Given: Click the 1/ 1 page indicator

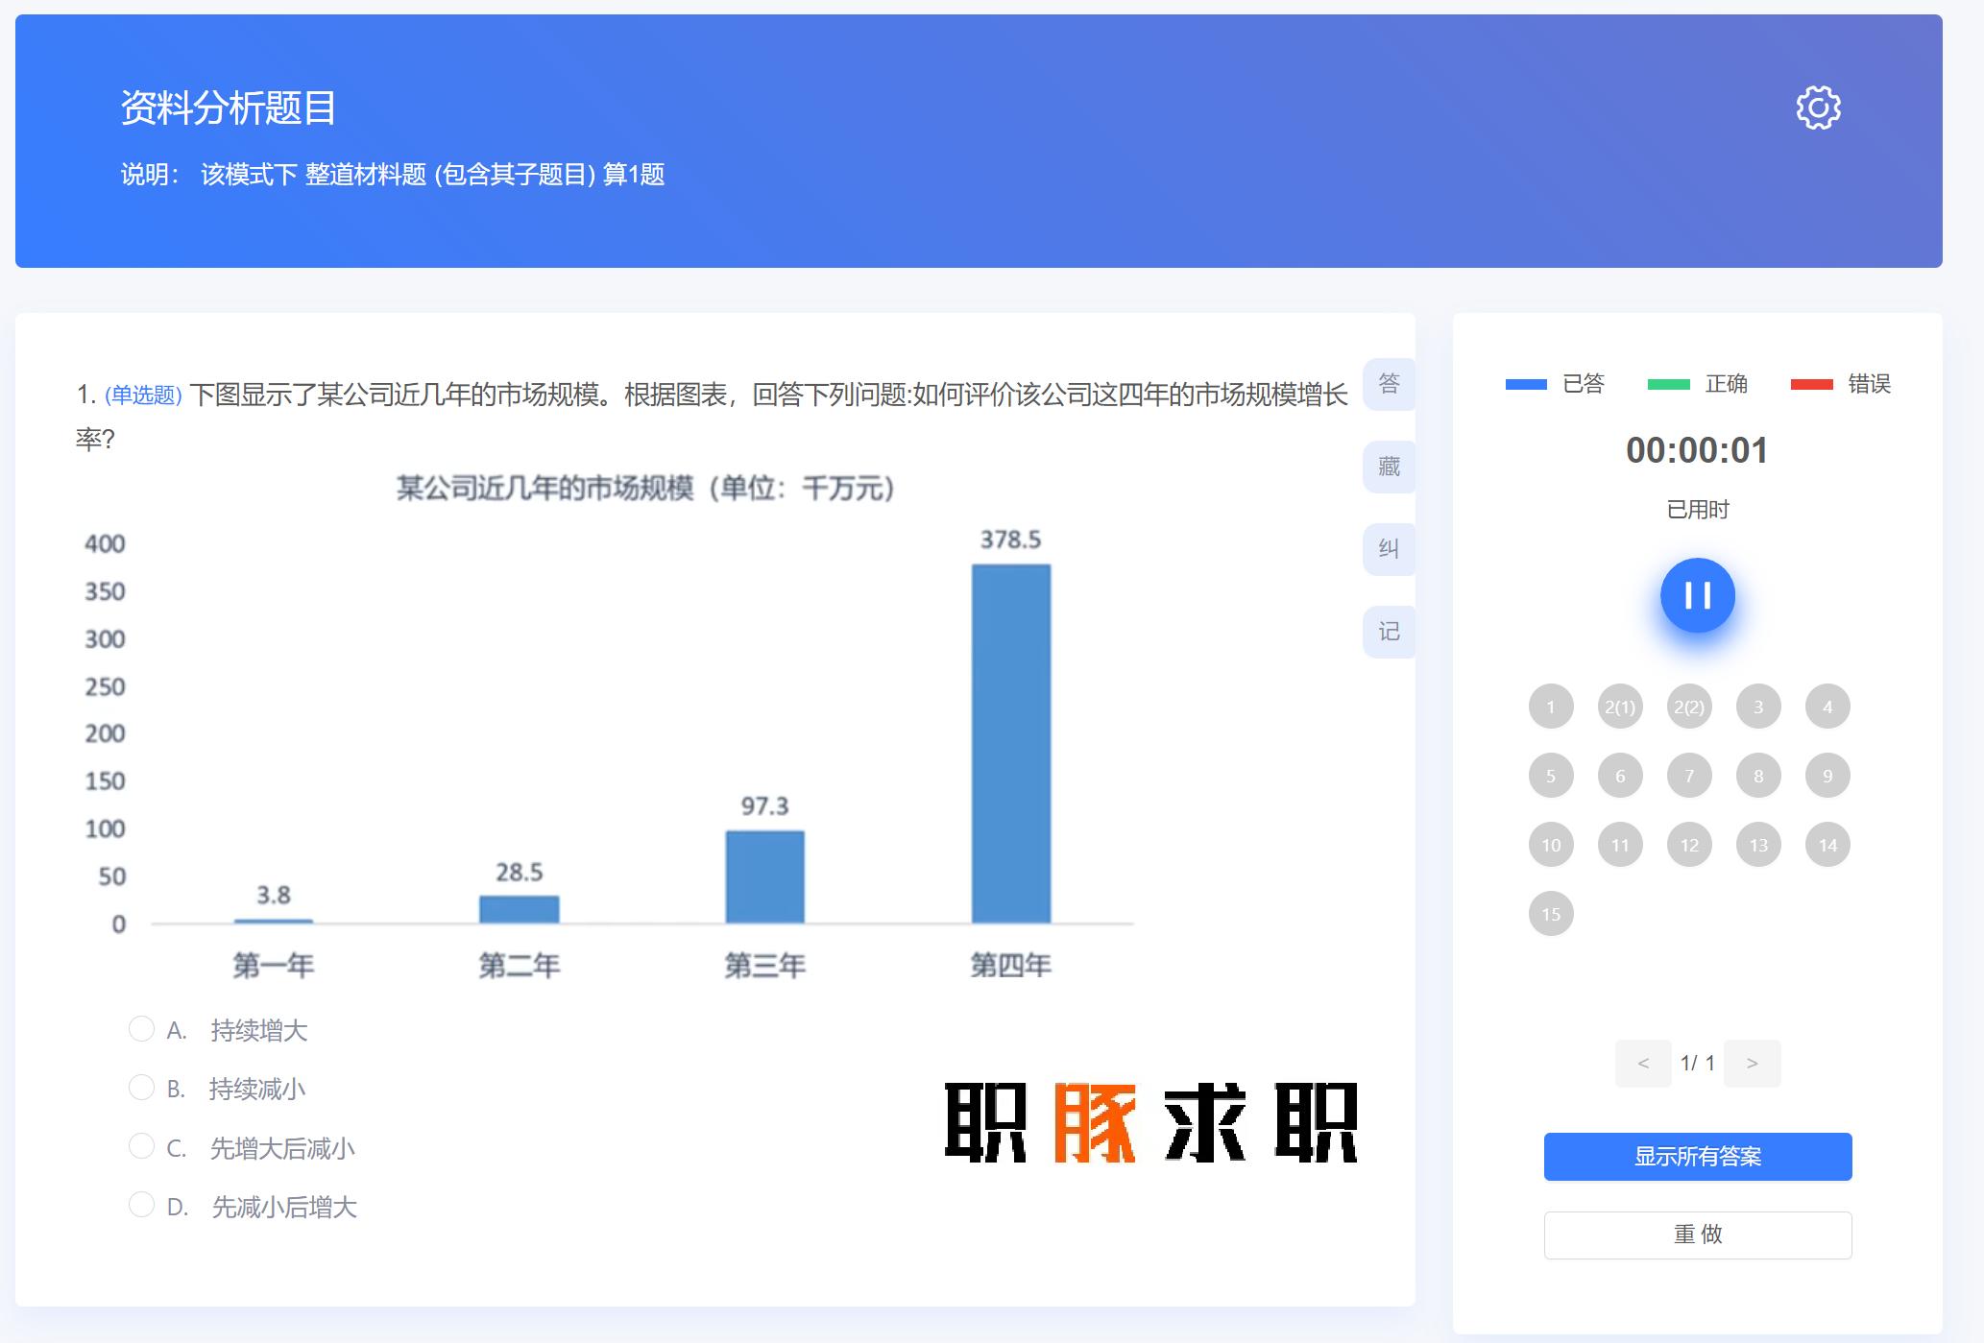Looking at the screenshot, I should point(1697,1064).
